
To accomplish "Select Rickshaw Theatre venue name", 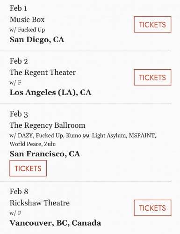I will [x=40, y=203].
